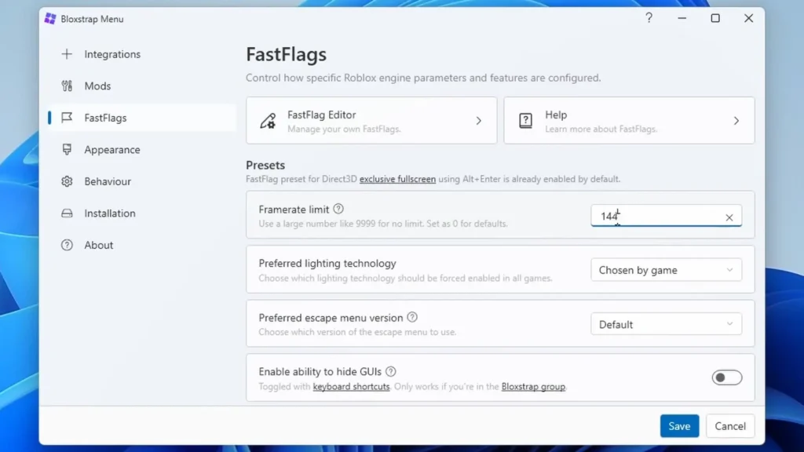Viewport: 804px width, 452px height.
Task: Click inside the Framerate limit input field
Action: click(656, 217)
